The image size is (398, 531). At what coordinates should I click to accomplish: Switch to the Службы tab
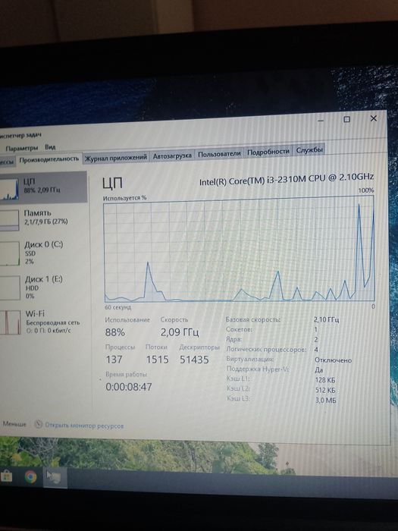click(309, 149)
